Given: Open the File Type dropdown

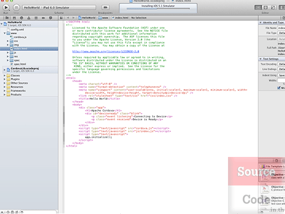Looking at the screenshot, I should point(282,33).
